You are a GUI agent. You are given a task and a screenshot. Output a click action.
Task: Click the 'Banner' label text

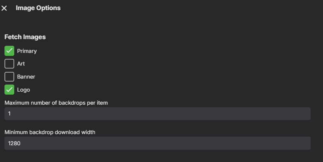26,77
